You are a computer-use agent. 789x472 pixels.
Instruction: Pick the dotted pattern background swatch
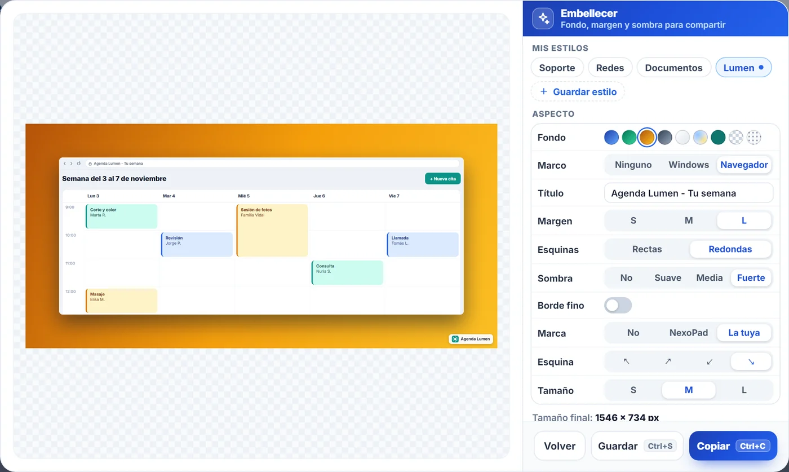753,137
